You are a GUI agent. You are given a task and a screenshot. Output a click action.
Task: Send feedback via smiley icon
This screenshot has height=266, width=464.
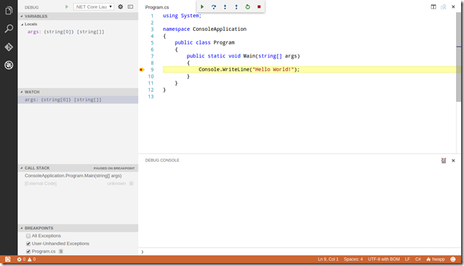click(x=452, y=260)
